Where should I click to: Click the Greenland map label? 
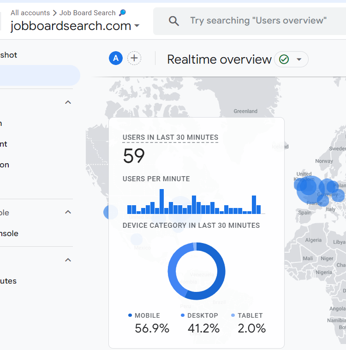click(245, 111)
